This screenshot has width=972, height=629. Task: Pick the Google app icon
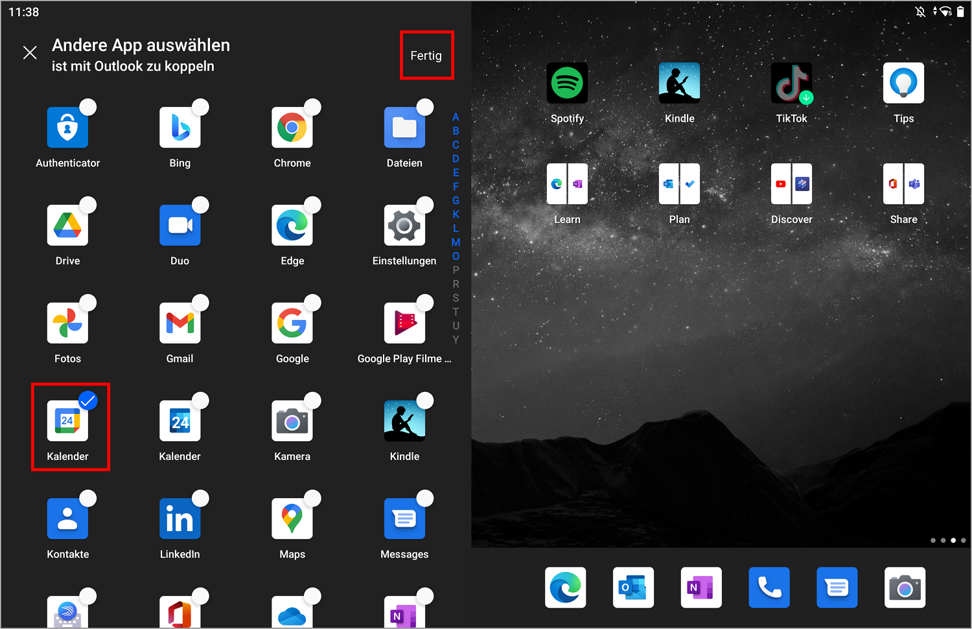(x=292, y=323)
